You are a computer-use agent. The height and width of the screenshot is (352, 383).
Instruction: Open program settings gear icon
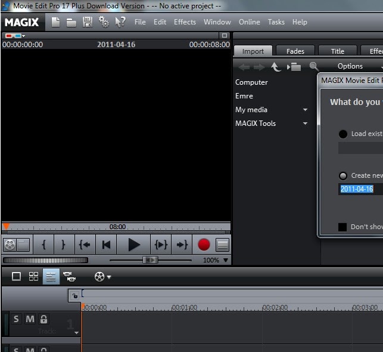[x=104, y=22]
